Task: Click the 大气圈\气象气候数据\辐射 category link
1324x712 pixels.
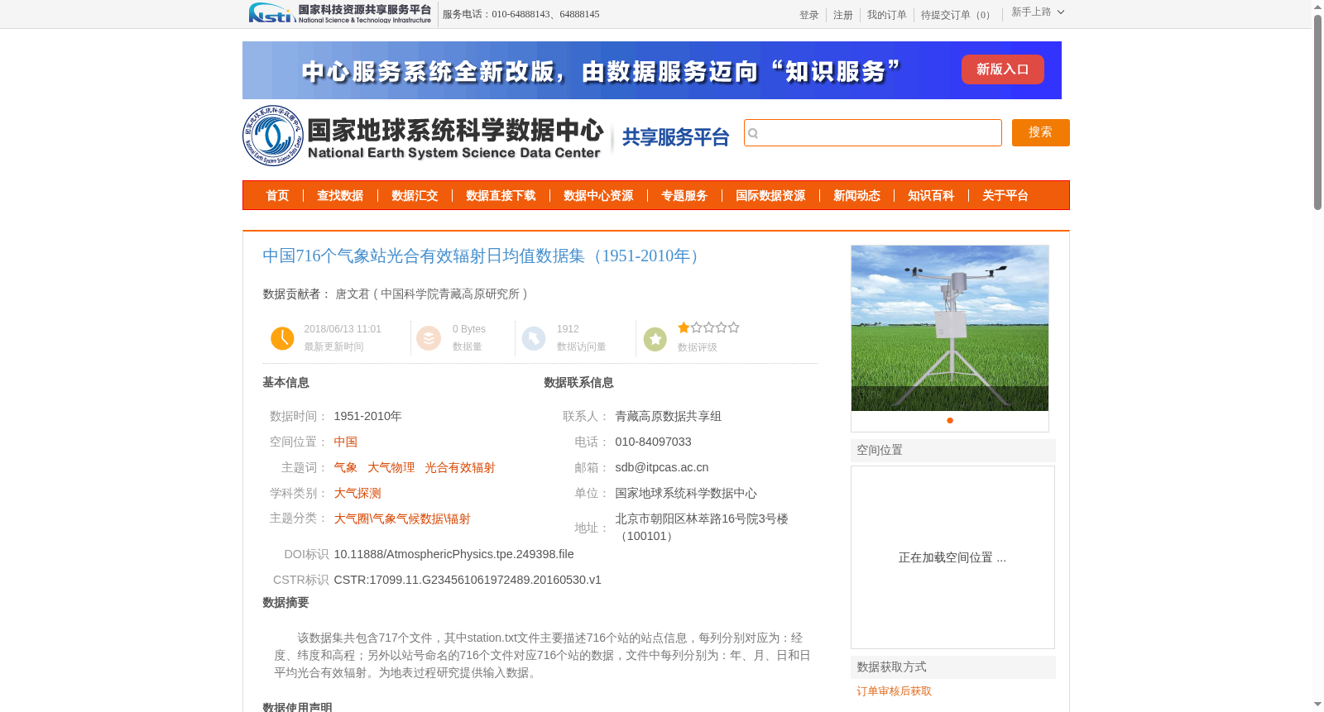Action: pyautogui.click(x=402, y=518)
